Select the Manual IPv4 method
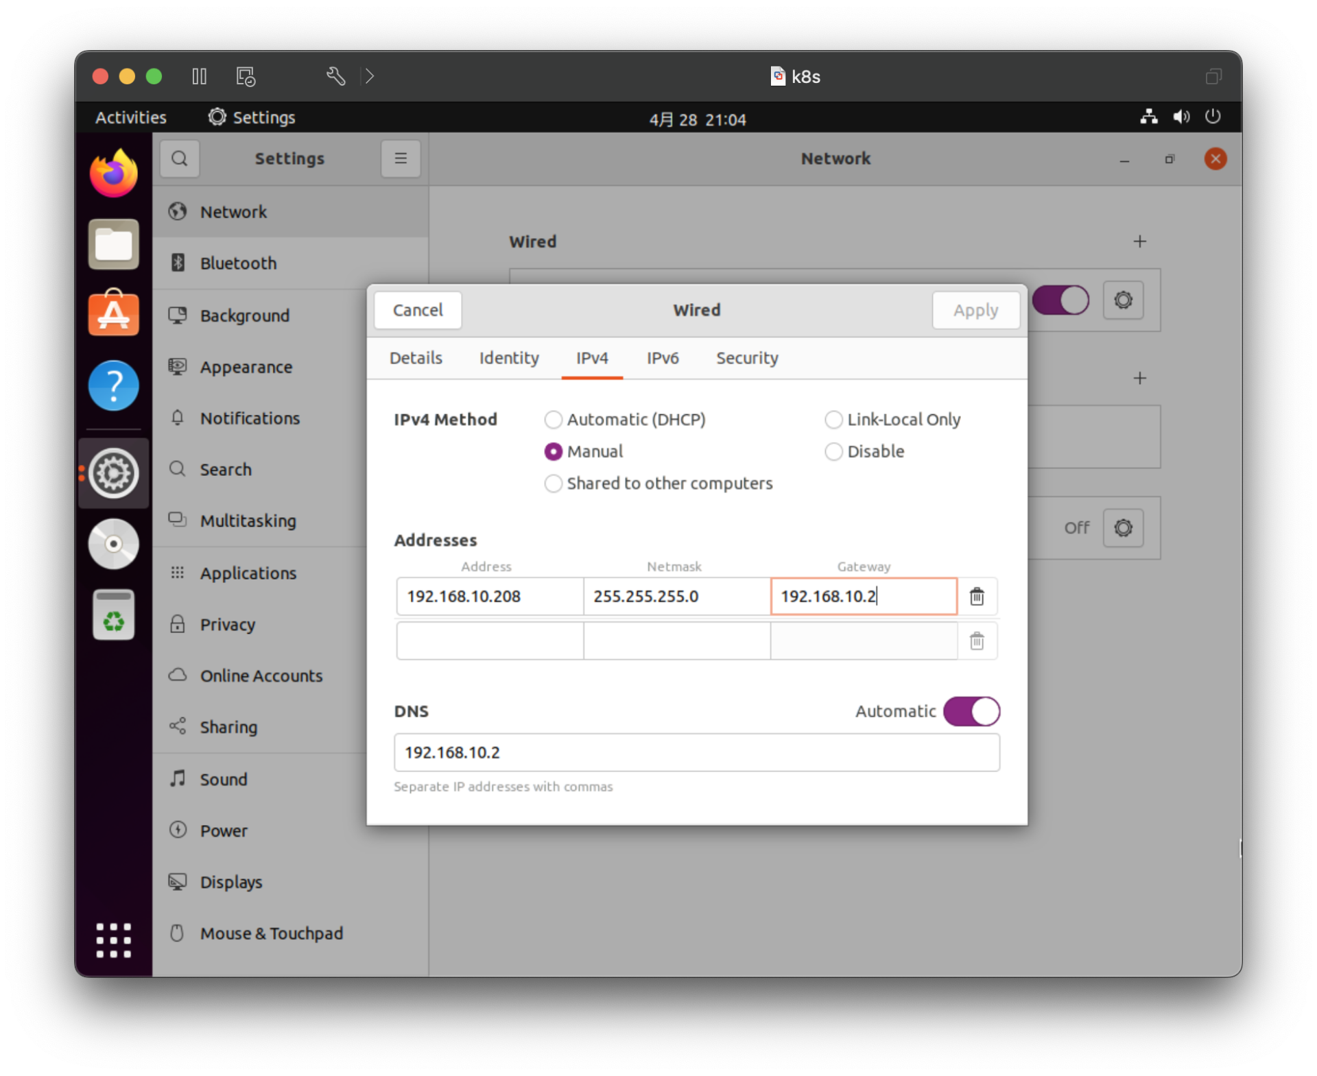Screen dimensions: 1317x1076 (x=553, y=451)
